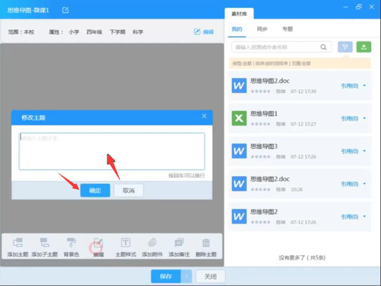
Task: Click 引用(0) for 思维导图2 dated 07-12 17:26
Action: click(x=349, y=217)
